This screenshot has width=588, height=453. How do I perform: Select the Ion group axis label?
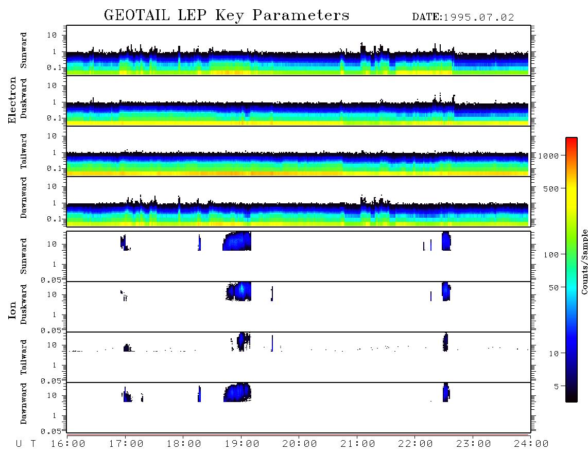click(x=12, y=310)
